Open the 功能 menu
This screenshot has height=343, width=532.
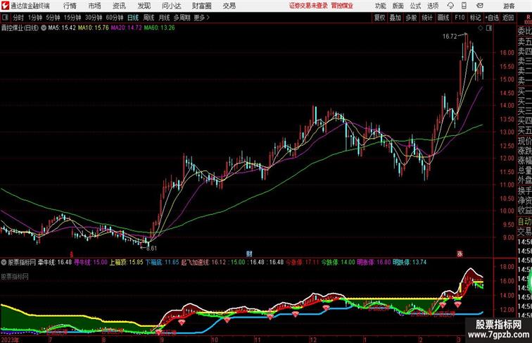(380, 6)
